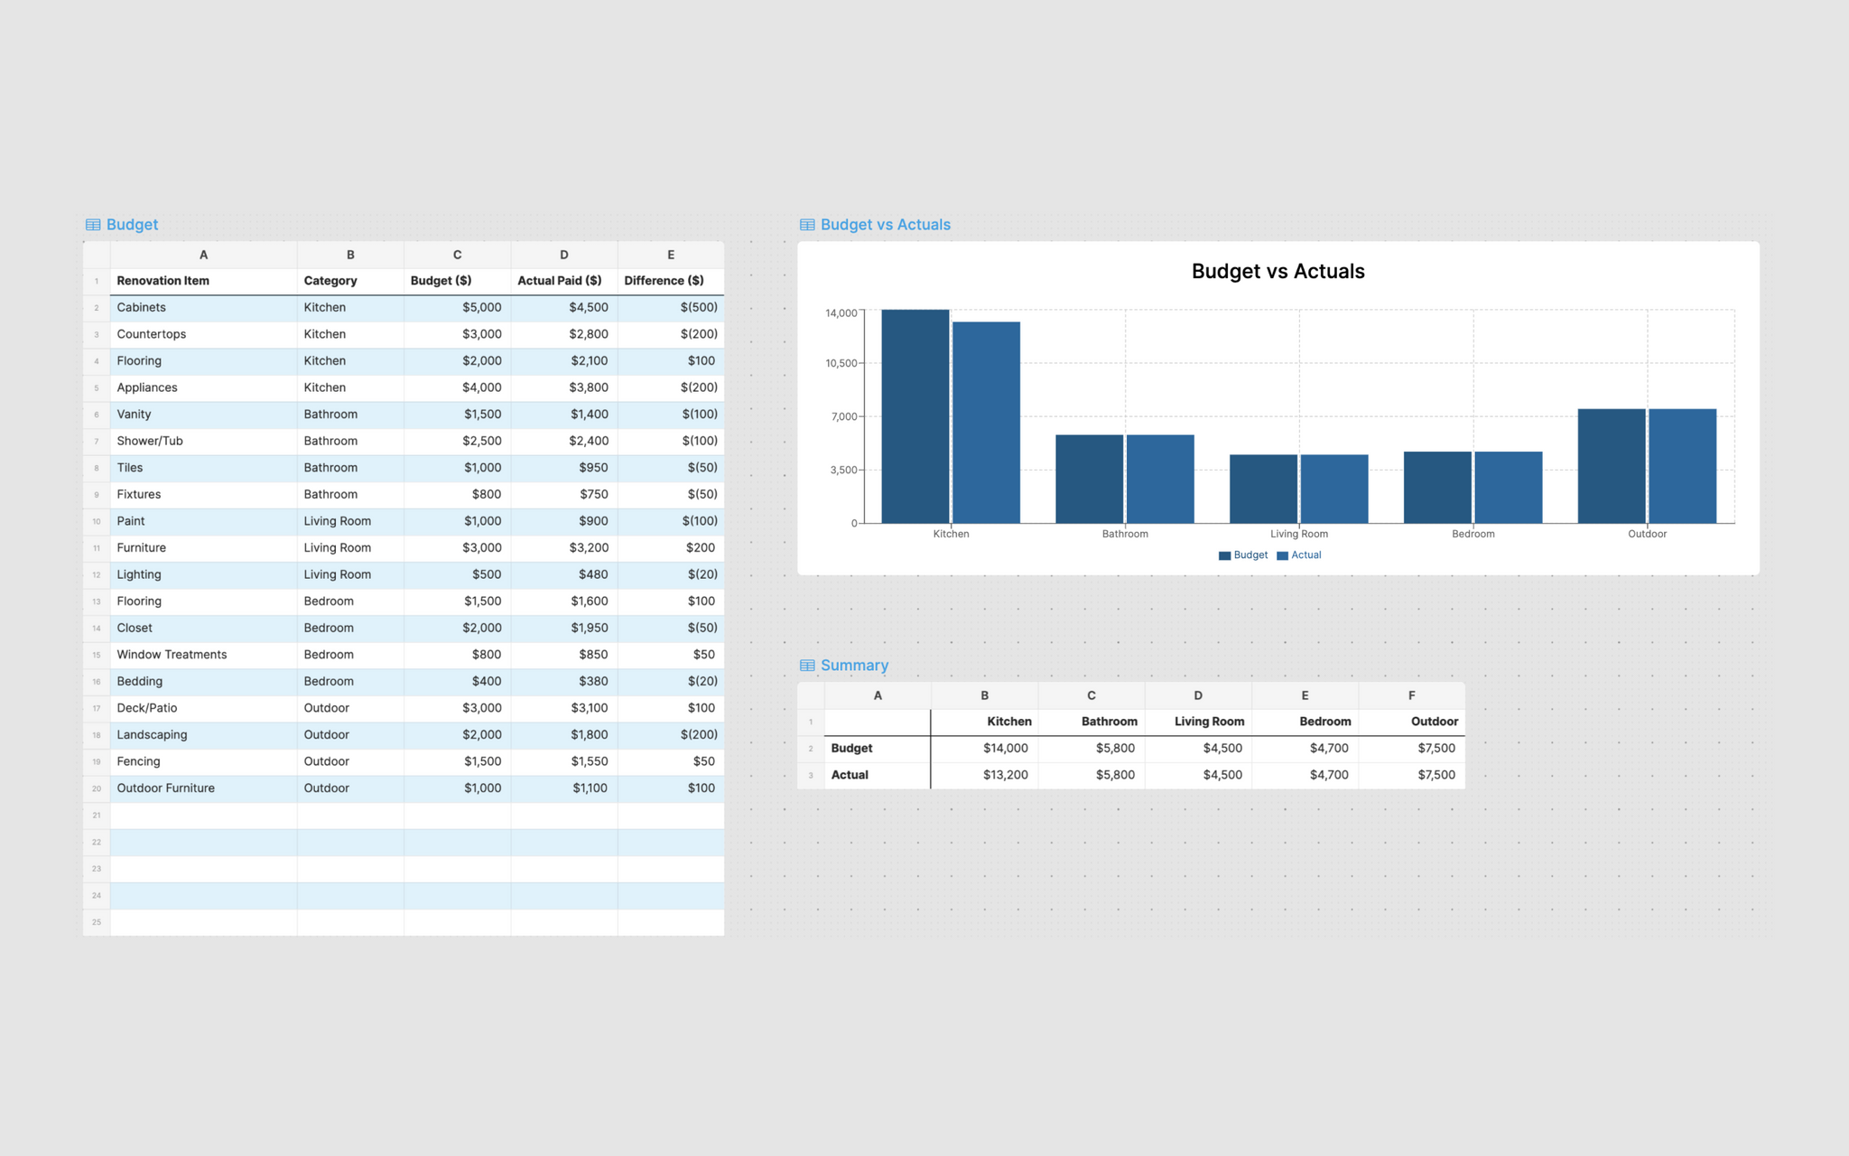Image resolution: width=1849 pixels, height=1156 pixels.
Task: Select the 'Closet' cell
Action: pyautogui.click(x=203, y=628)
